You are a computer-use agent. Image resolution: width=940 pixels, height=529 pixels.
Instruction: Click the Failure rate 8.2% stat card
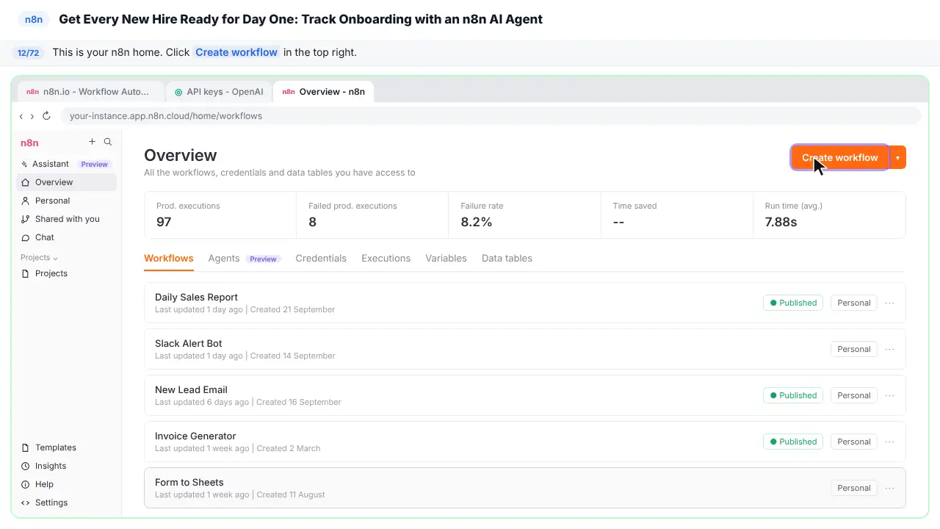click(x=524, y=215)
